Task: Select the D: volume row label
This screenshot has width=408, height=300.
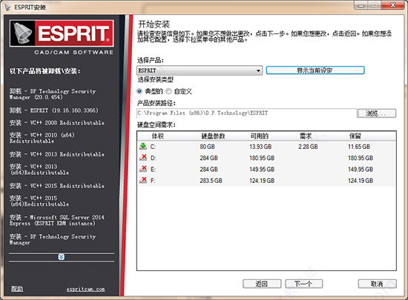Action: point(154,158)
